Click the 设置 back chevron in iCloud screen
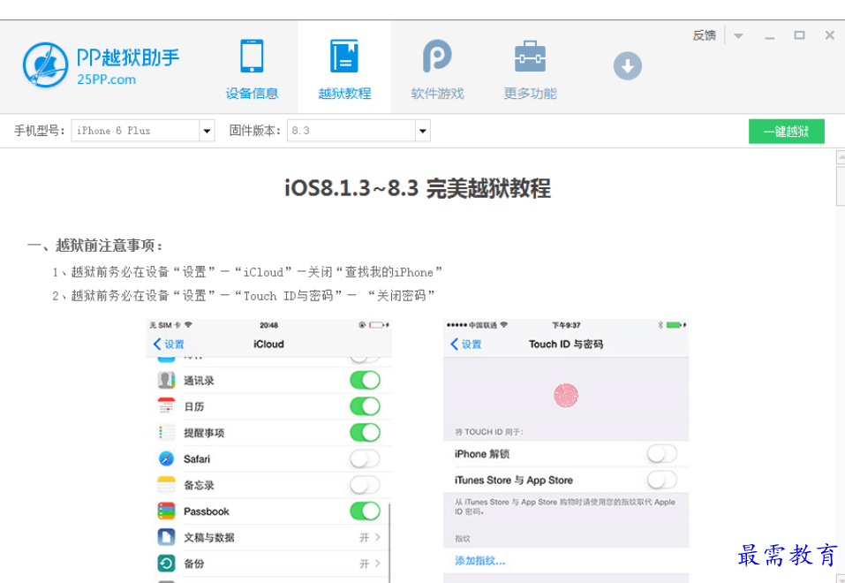 157,344
